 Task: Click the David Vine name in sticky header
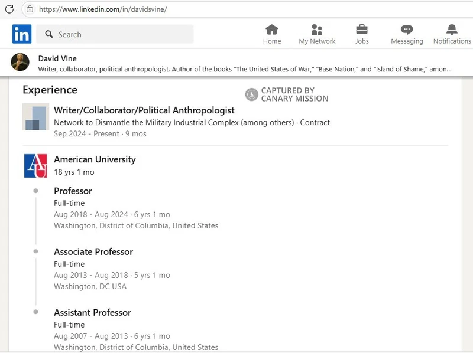[x=57, y=58]
